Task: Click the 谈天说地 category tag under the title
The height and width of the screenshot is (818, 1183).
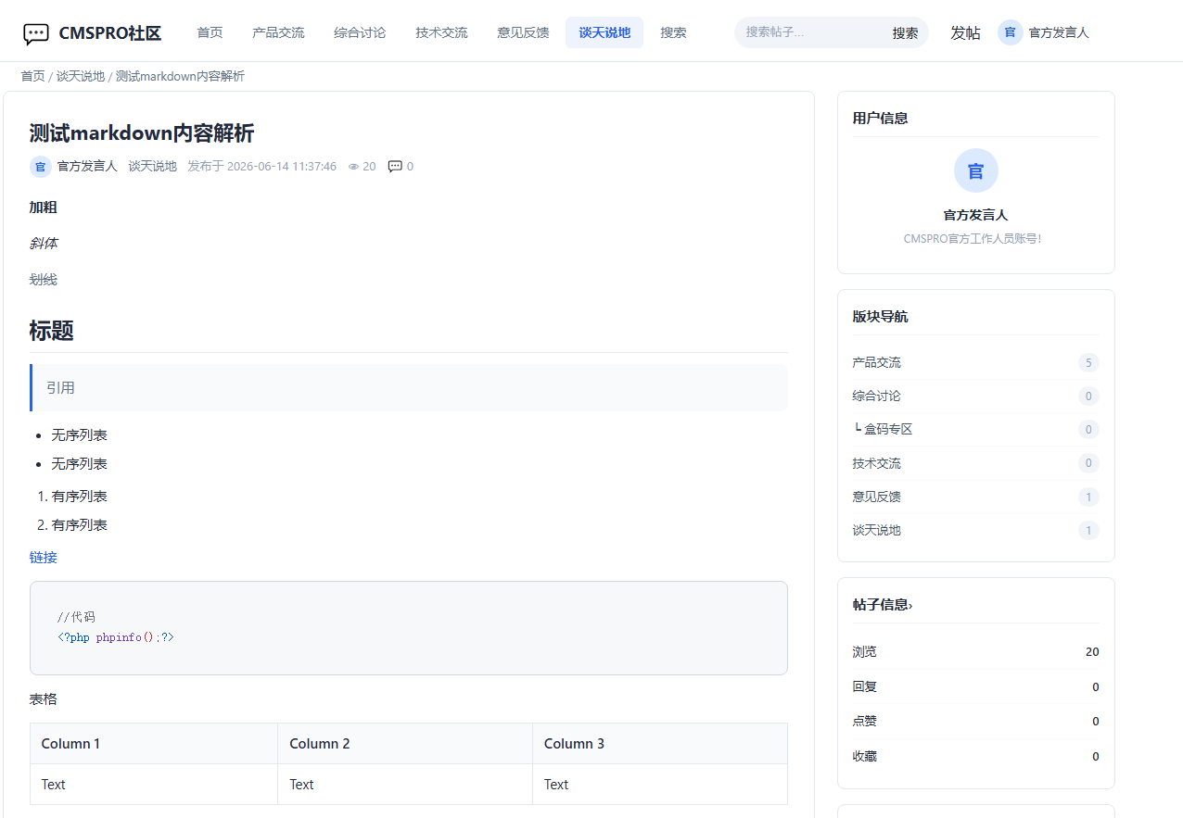Action: click(x=152, y=167)
